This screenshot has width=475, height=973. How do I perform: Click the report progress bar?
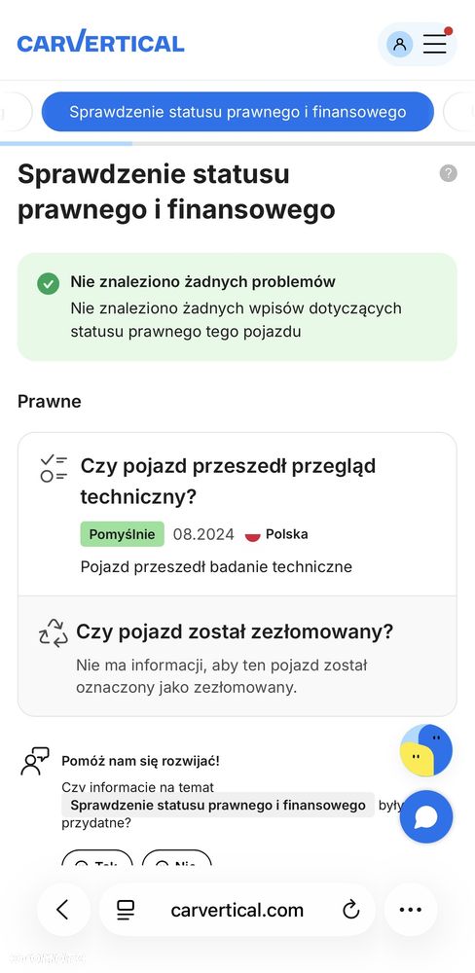point(237,143)
